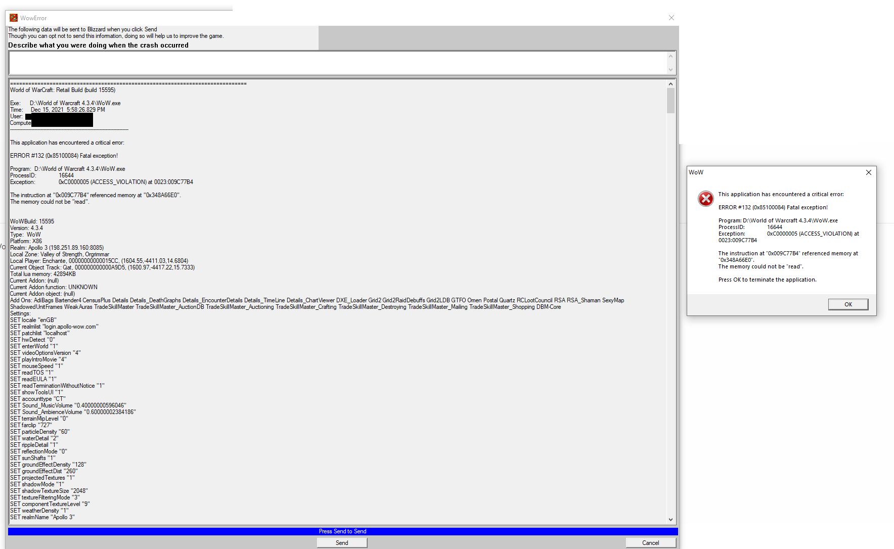Click the 'SET locale "enGB"' line

[x=33, y=320]
